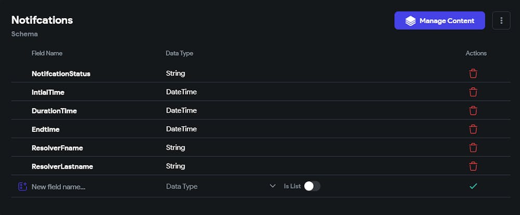520x215 pixels.
Task: Confirm new field with checkmark icon
Action: point(473,186)
